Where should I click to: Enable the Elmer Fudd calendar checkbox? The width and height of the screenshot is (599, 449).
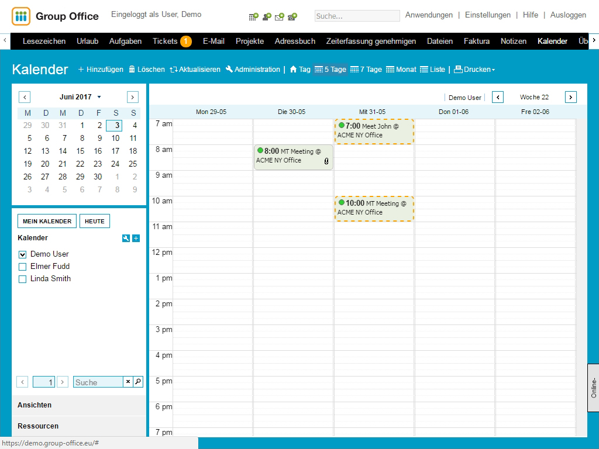pyautogui.click(x=23, y=267)
